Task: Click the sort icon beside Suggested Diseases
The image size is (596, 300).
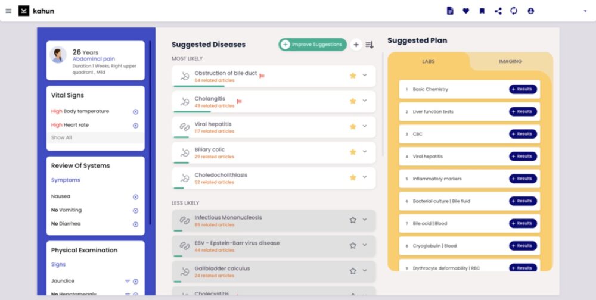Action: point(370,45)
